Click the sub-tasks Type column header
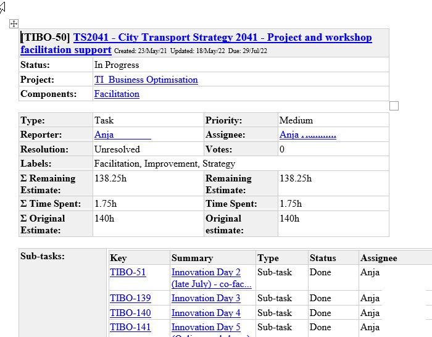This screenshot has width=432, height=337. 268,258
